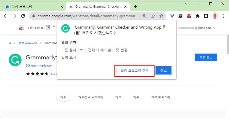Click the profile avatar in the toolbar
The image size is (229, 118).
click(215, 16)
